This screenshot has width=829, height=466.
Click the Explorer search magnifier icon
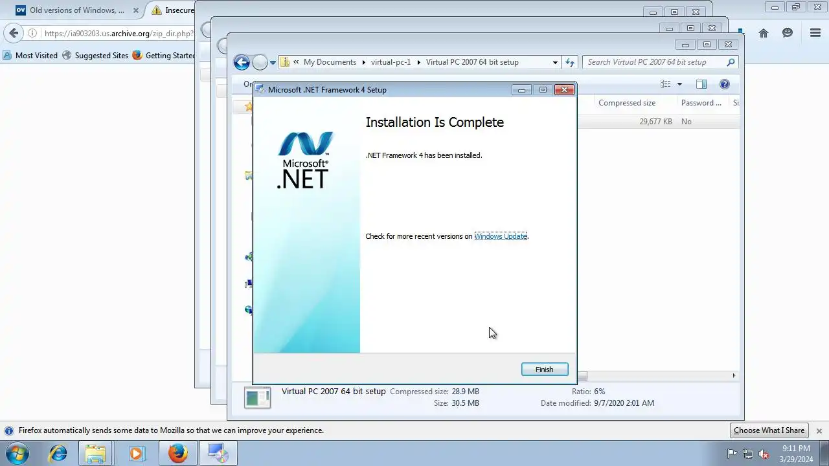[731, 62]
